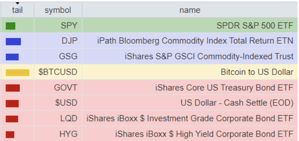The height and width of the screenshot is (141, 299).
Task: Click iShares iBoxx $ High Yield Corporate name
Action: (x=204, y=134)
